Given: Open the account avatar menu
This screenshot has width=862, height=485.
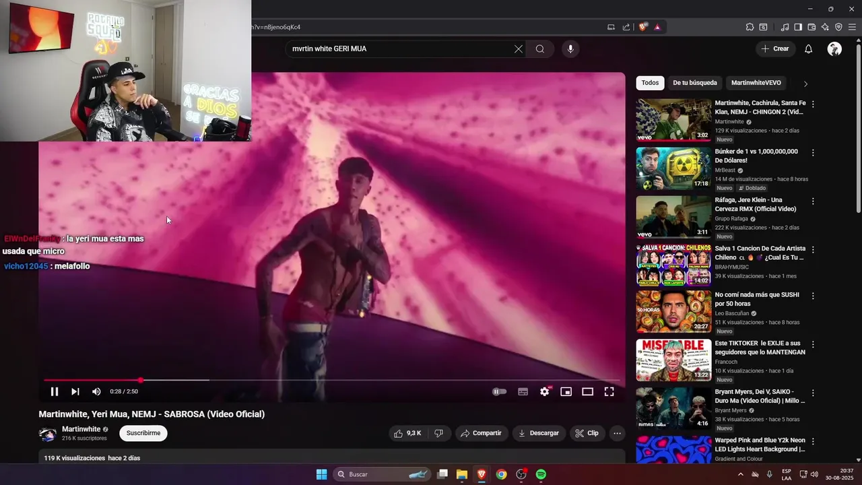Looking at the screenshot, I should tap(834, 48).
